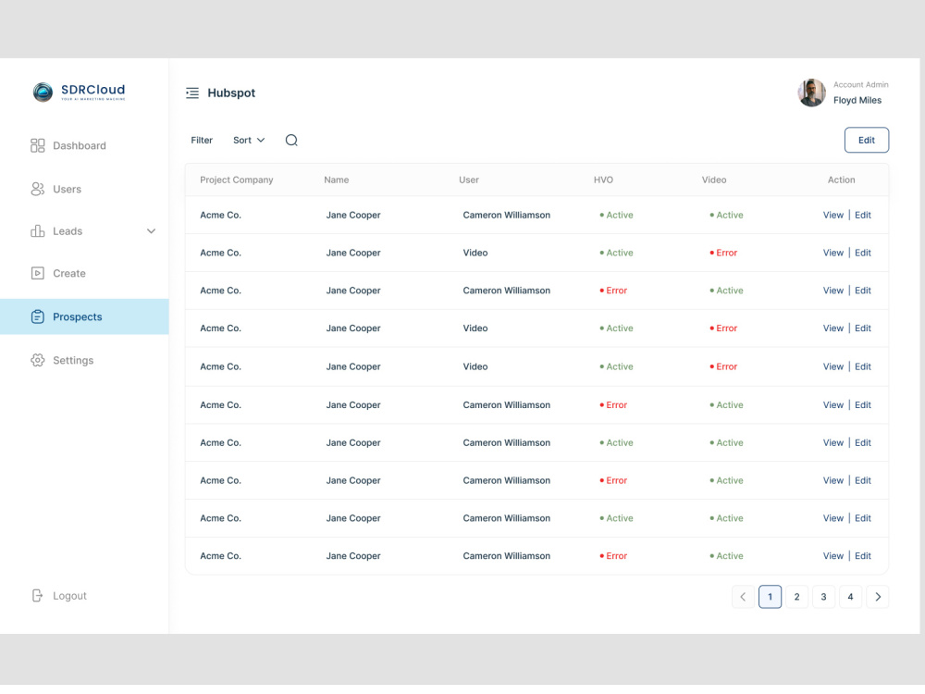
Task: Go to previous page with left chevron
Action: pos(743,597)
